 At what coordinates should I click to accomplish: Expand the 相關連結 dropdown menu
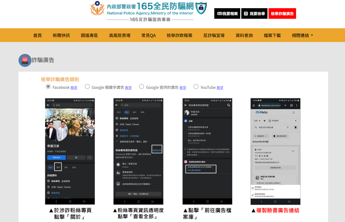point(302,35)
